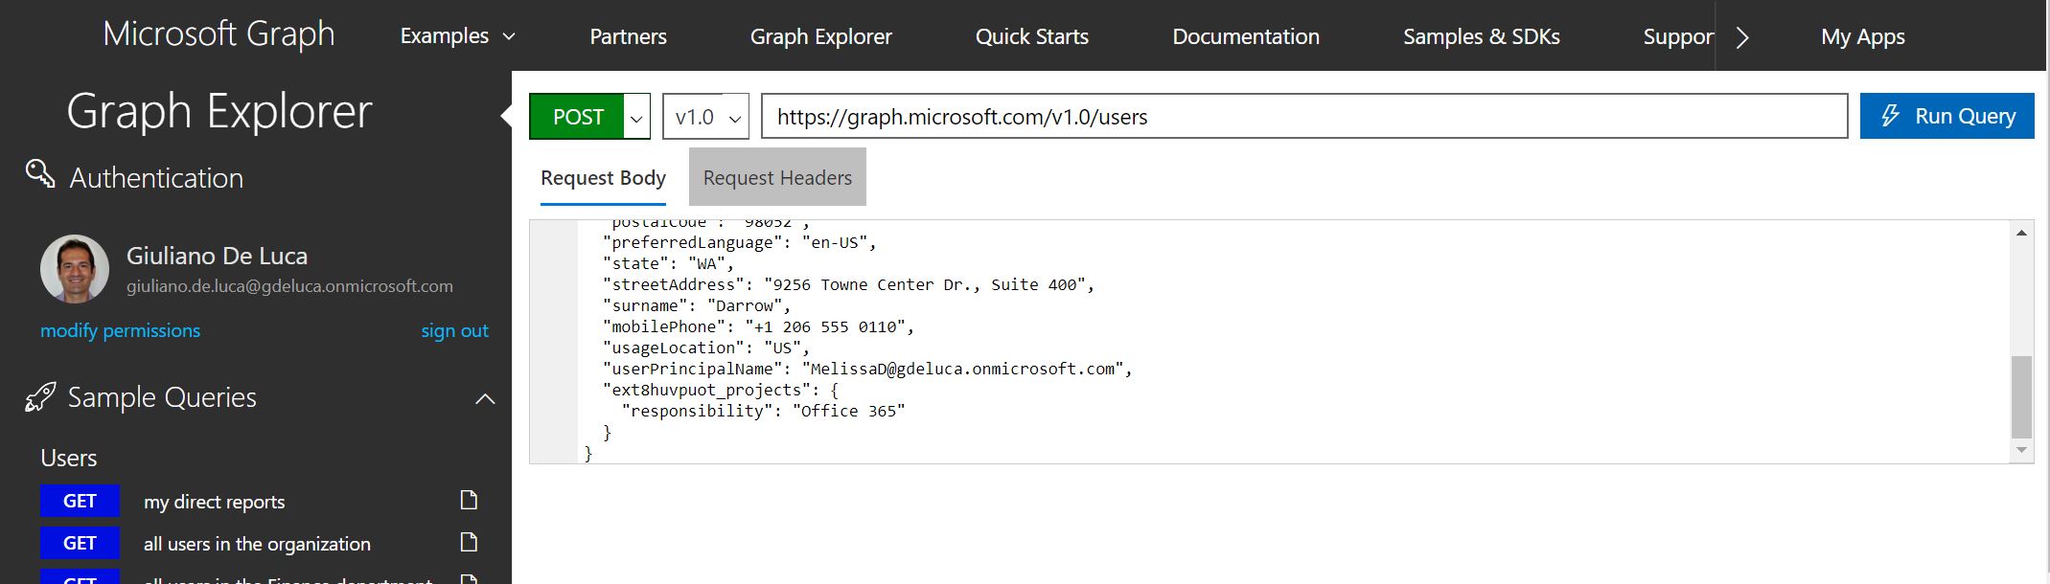Click the streetAddress line in the body
Image resolution: width=2050 pixels, height=584 pixels.
coord(848,284)
